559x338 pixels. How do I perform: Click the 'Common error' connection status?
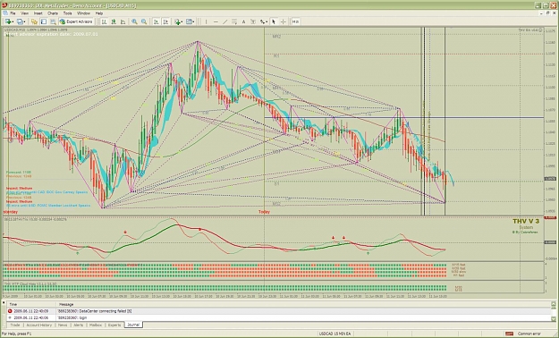point(529,334)
